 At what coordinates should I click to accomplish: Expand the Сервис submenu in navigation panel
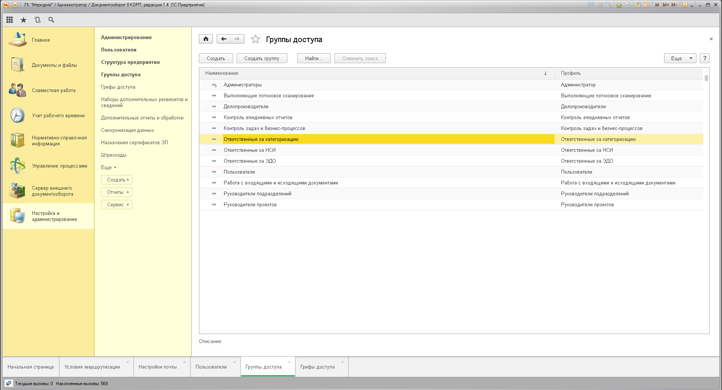117,204
